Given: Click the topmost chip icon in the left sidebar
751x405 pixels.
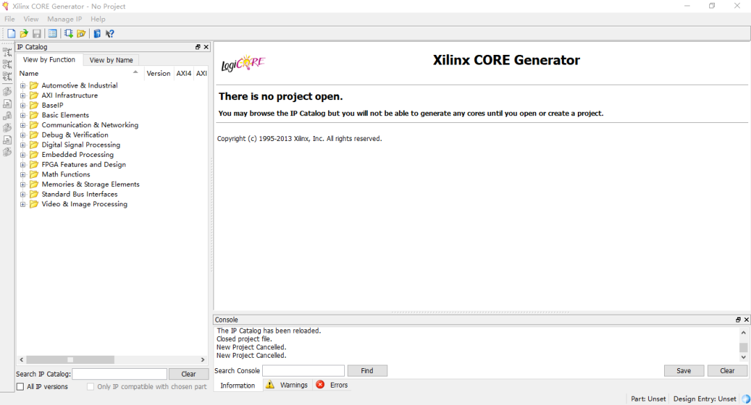Looking at the screenshot, I should click(7, 51).
